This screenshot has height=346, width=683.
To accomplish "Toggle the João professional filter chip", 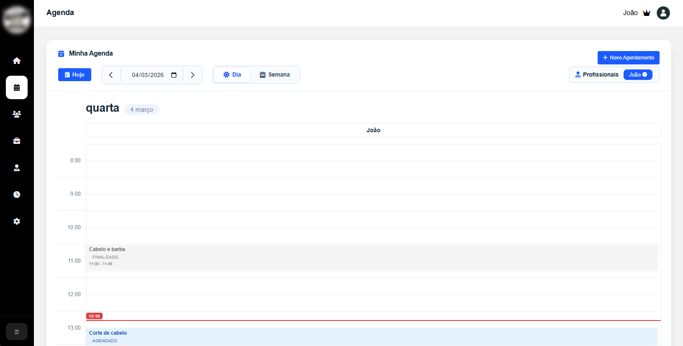I will (x=637, y=74).
